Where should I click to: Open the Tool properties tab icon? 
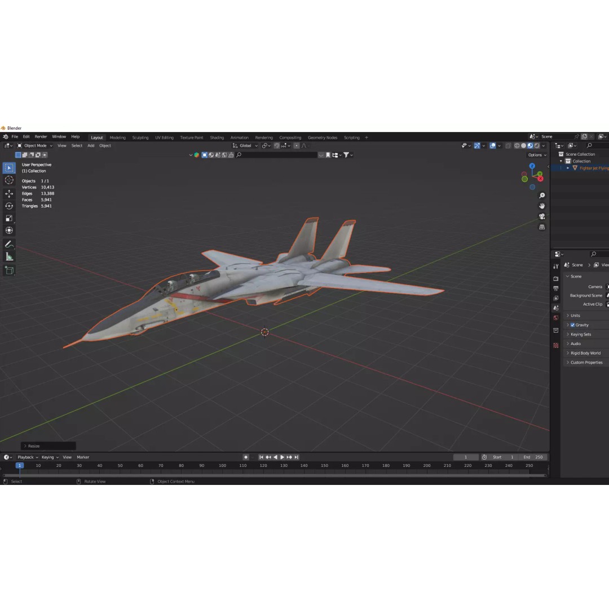556,266
